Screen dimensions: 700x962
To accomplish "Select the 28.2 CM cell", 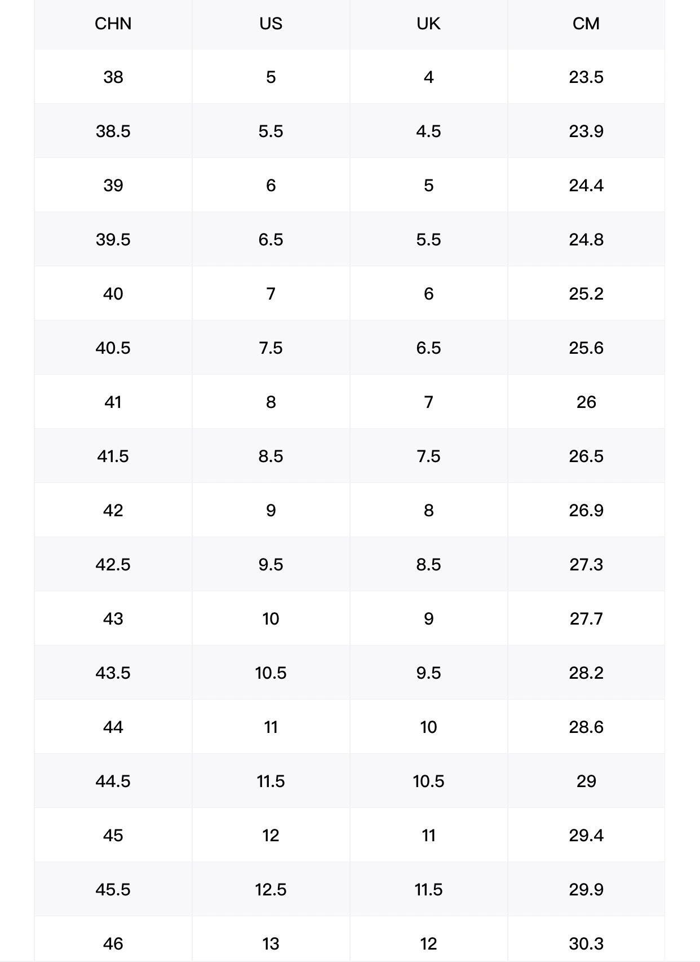I will [586, 673].
